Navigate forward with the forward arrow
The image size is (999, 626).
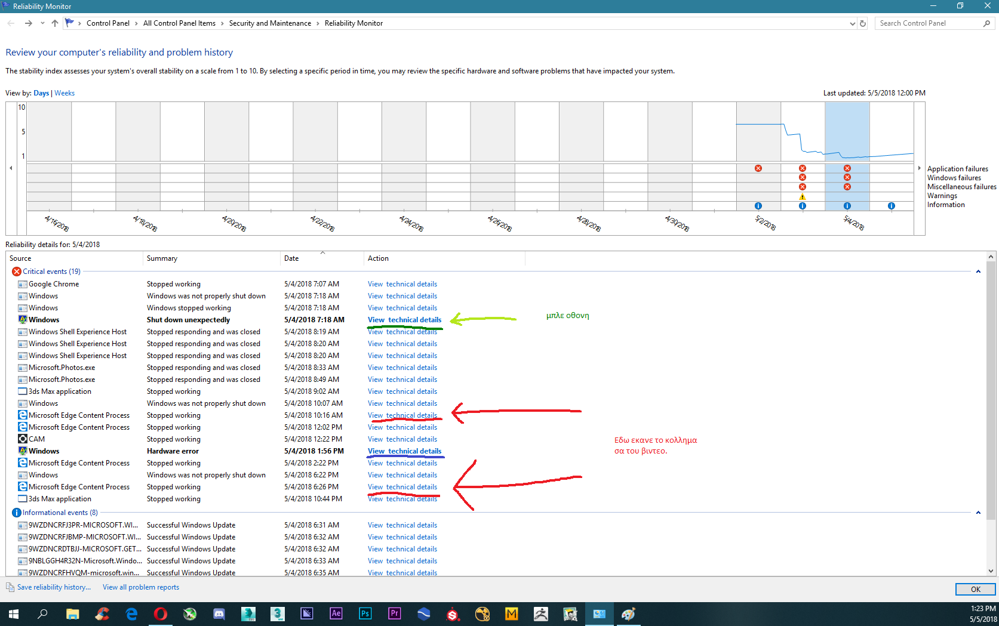pyautogui.click(x=28, y=23)
